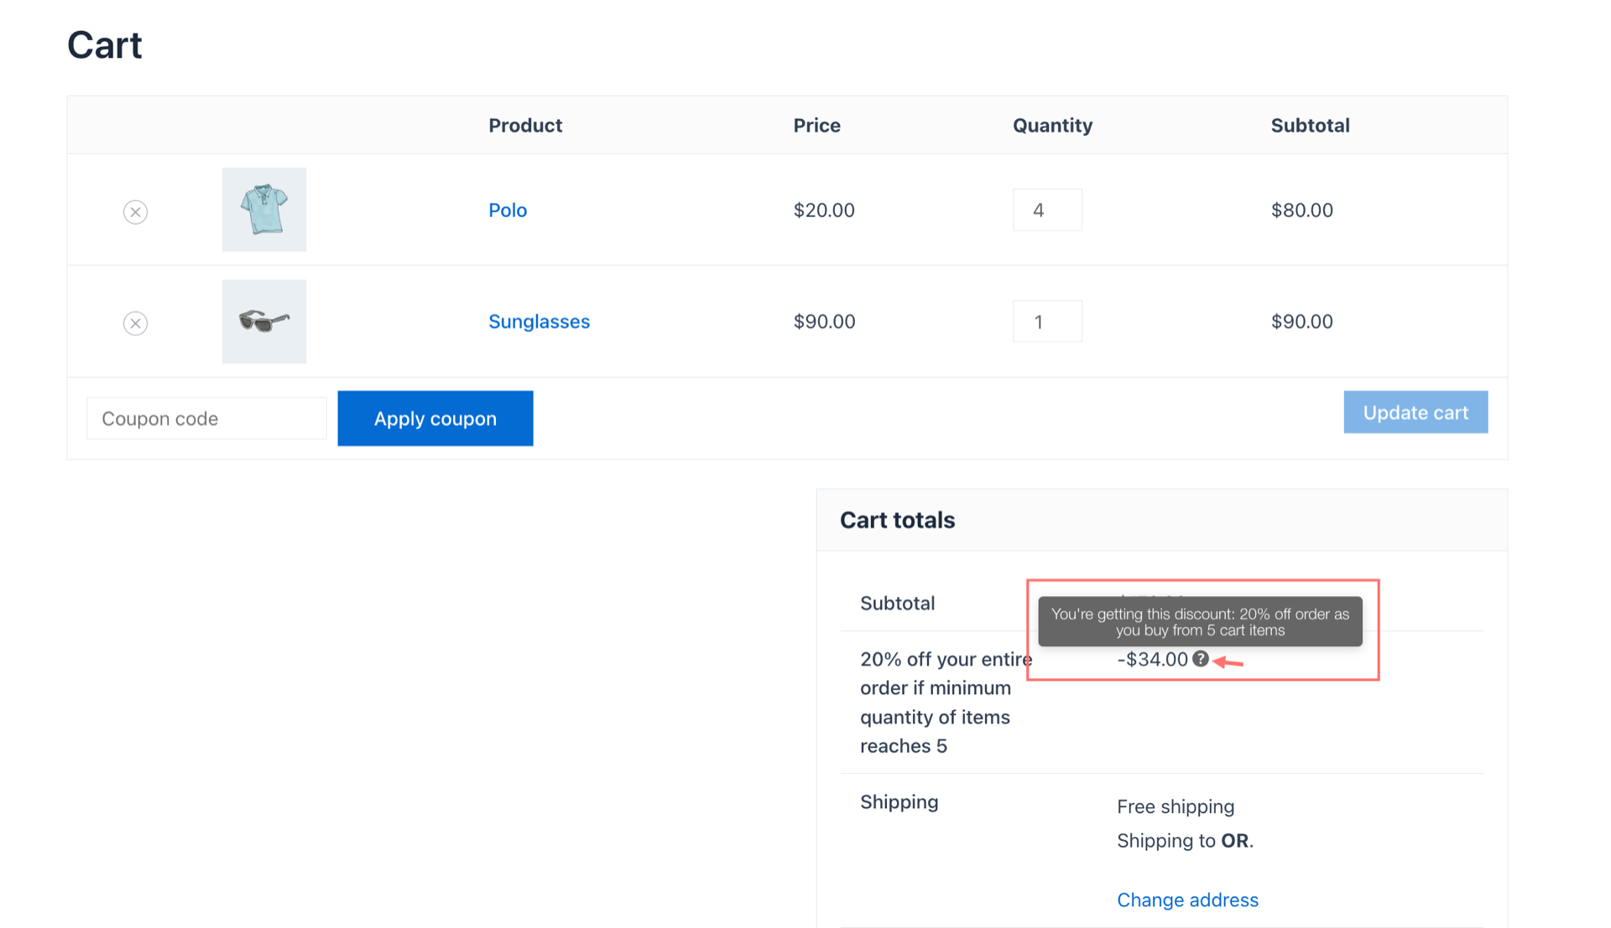
Task: Click the Coupon code input field
Action: coord(204,418)
